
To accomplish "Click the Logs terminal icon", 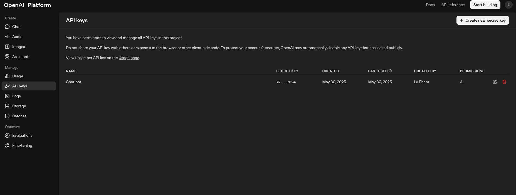I will pos(7,96).
